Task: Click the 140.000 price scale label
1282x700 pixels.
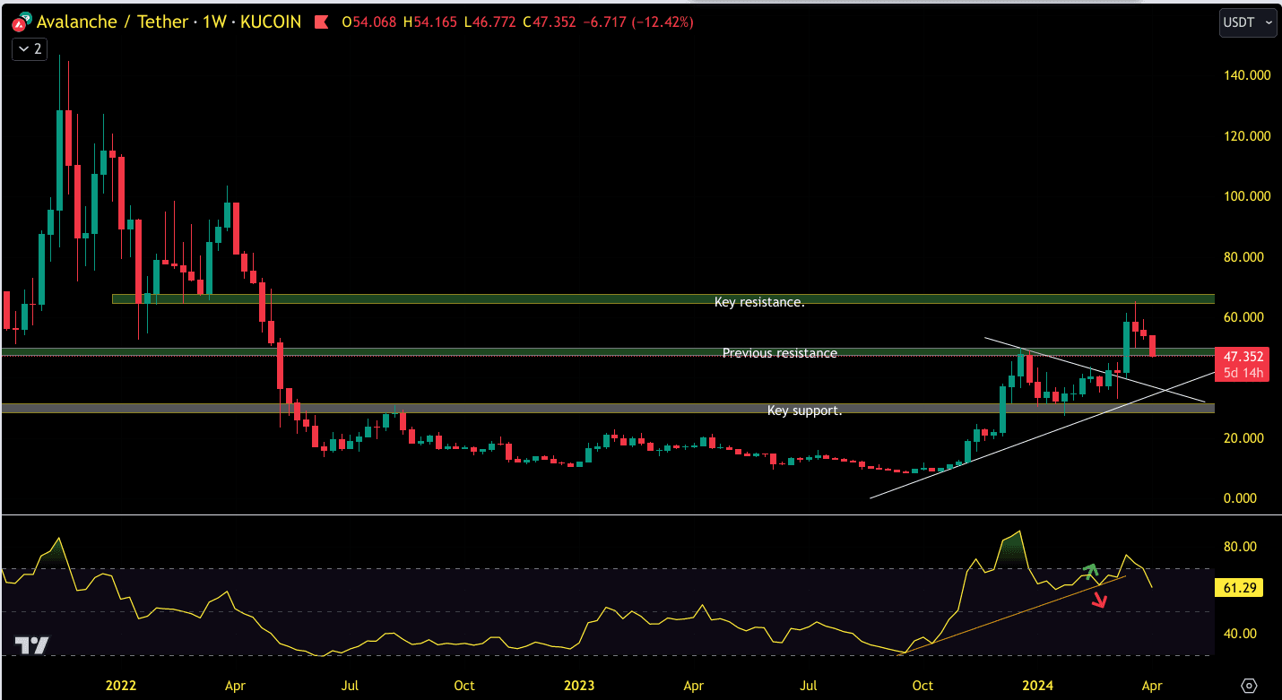Action: (x=1249, y=75)
